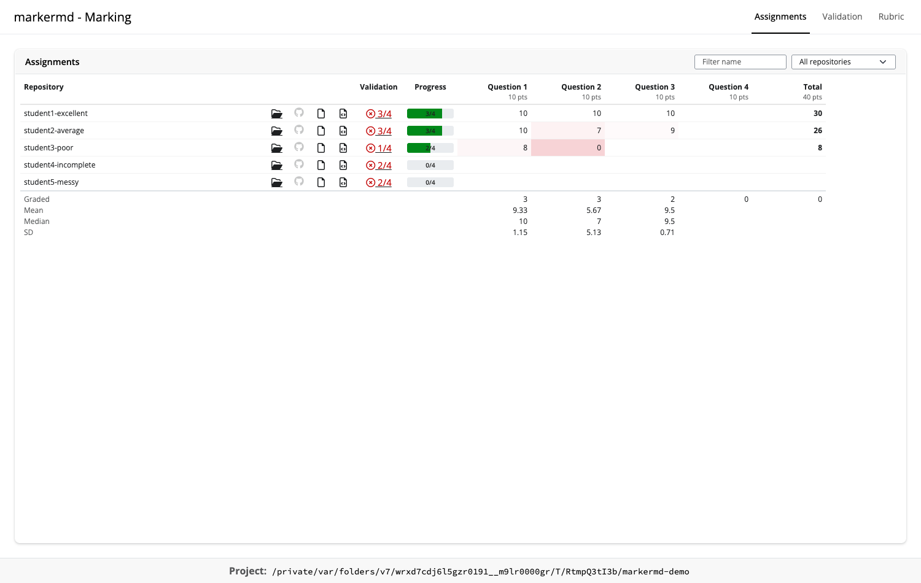921x583 pixels.
Task: Click GitHub icon for student3-poor
Action: [x=299, y=147]
